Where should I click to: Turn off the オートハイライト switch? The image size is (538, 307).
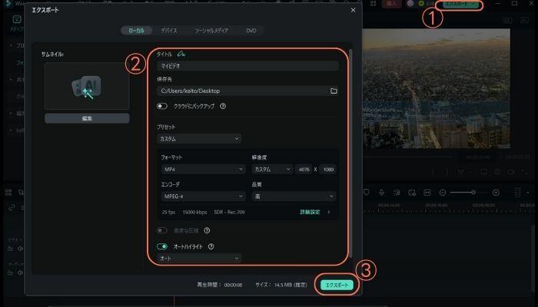162,246
